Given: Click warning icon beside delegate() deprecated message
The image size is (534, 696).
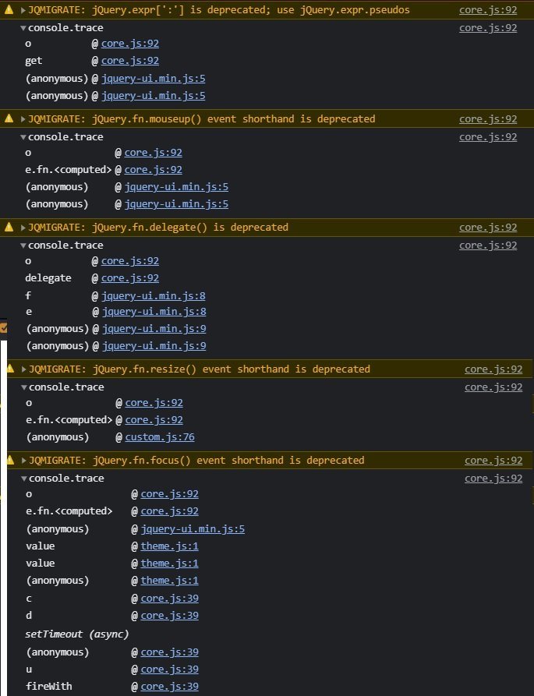Looking at the screenshot, I should (x=9, y=228).
